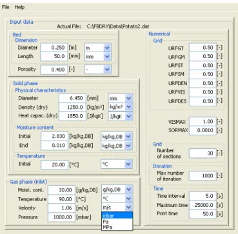Click the 'Input data' group title
Image resolution: width=238 pixels, height=234 pixels.
[x=21, y=22]
